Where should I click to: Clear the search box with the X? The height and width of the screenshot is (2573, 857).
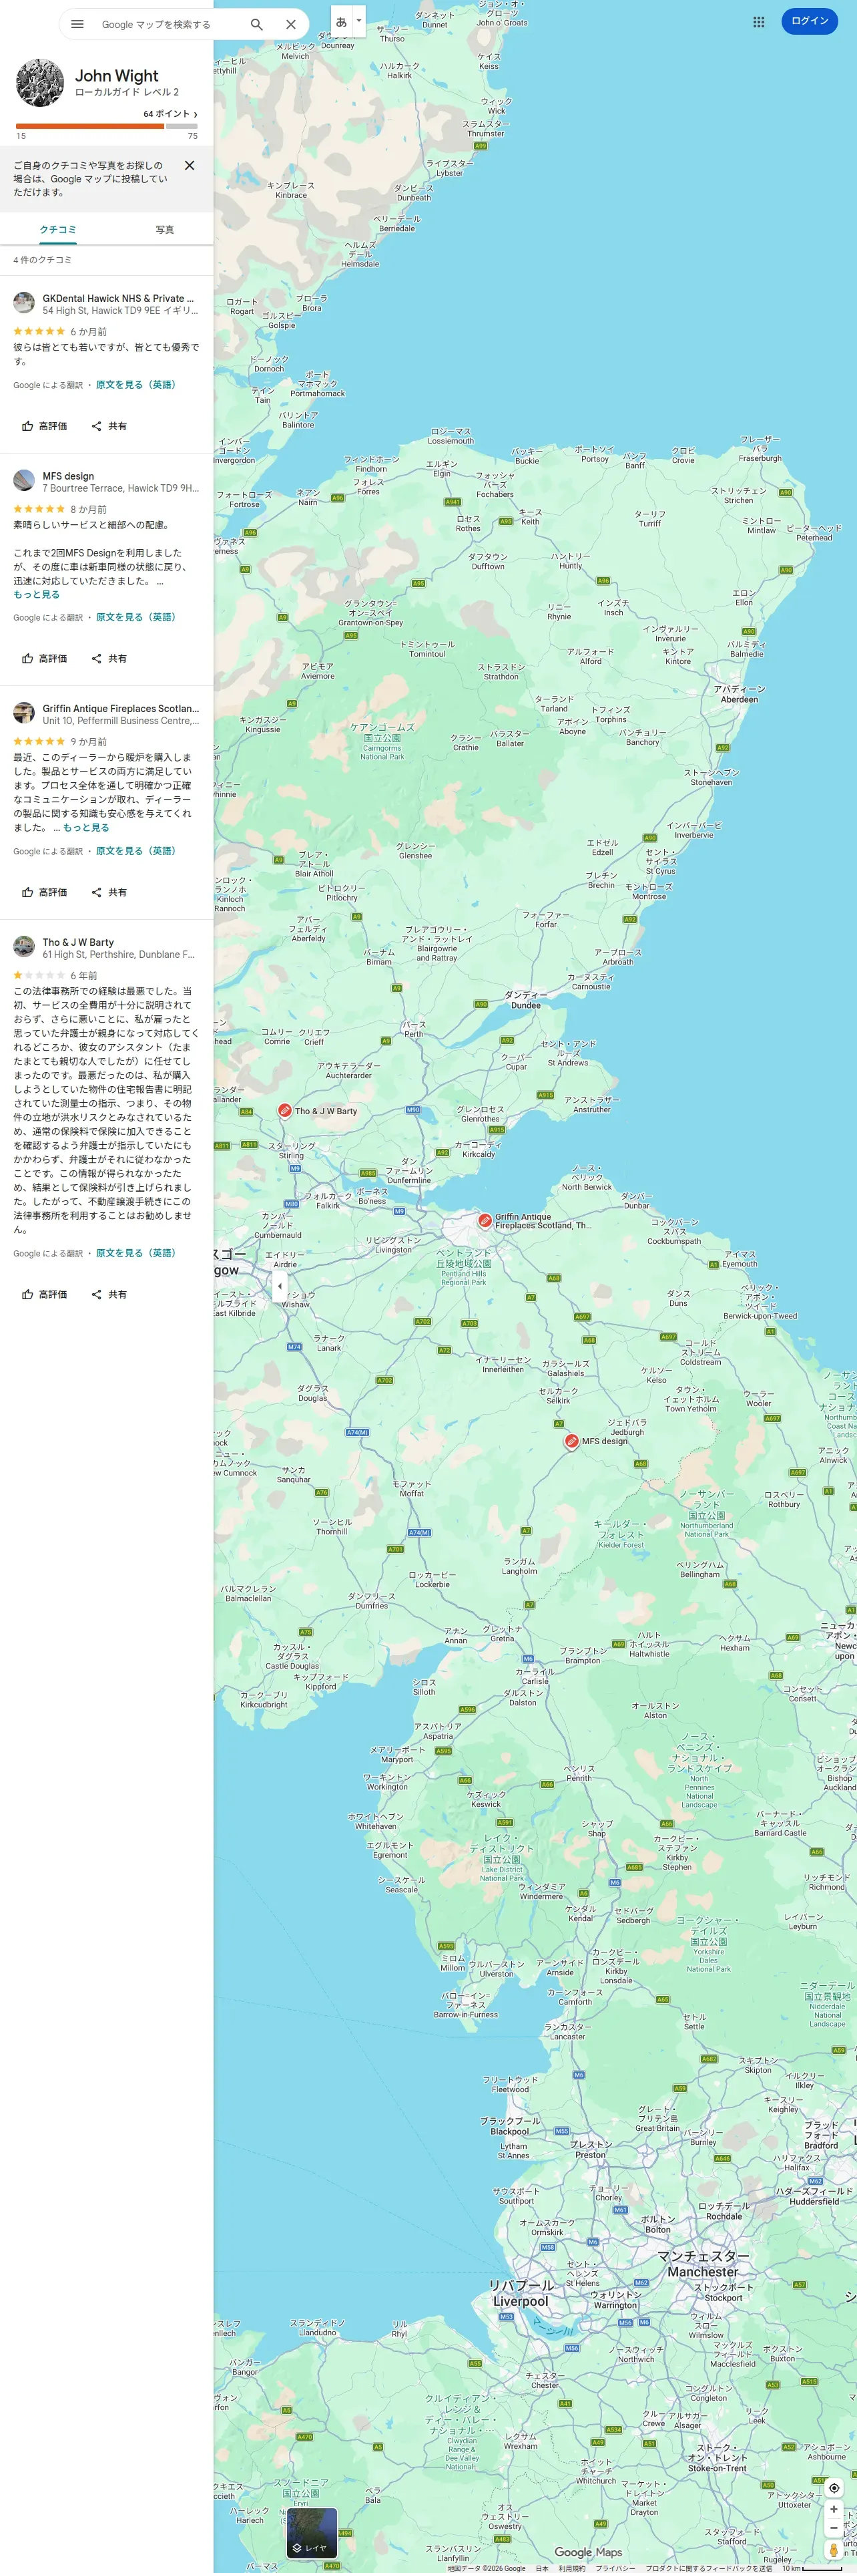(290, 24)
